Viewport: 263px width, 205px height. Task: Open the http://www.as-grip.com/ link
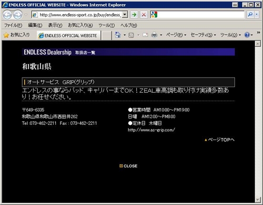[x=151, y=130]
